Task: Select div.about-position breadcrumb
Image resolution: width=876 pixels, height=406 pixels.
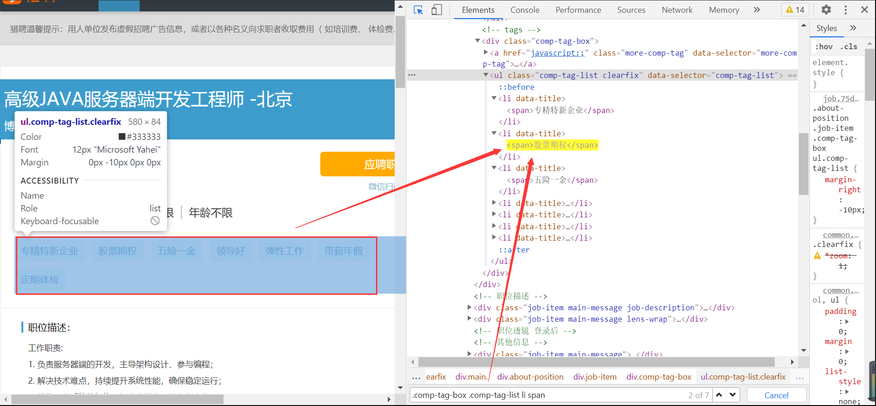Action: point(530,377)
